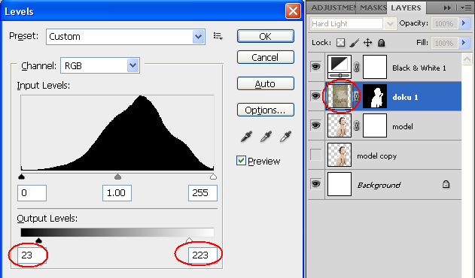Hide the model layer
The width and height of the screenshot is (475, 278).
pyautogui.click(x=315, y=125)
